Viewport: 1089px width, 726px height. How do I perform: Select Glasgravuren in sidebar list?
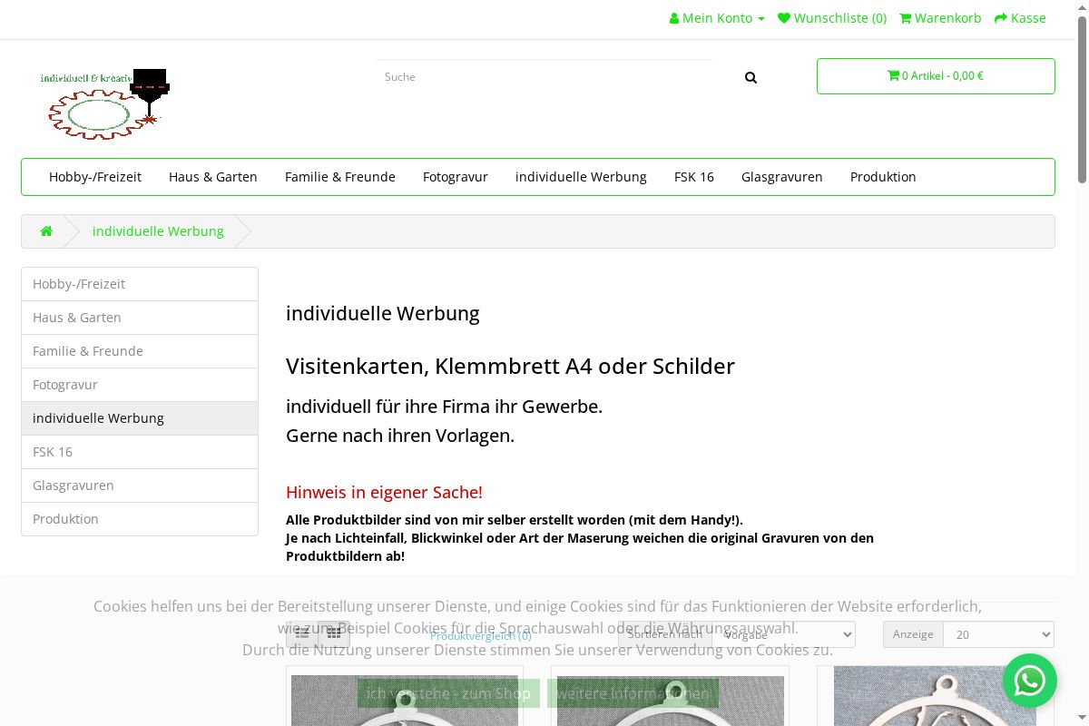coord(140,486)
